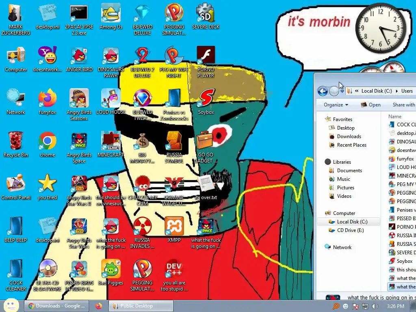The image size is (416, 312).
Task: Open the its over.txt file on desktop
Action: [x=206, y=188]
